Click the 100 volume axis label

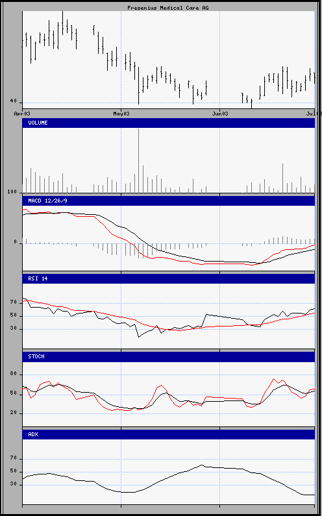pos(12,192)
